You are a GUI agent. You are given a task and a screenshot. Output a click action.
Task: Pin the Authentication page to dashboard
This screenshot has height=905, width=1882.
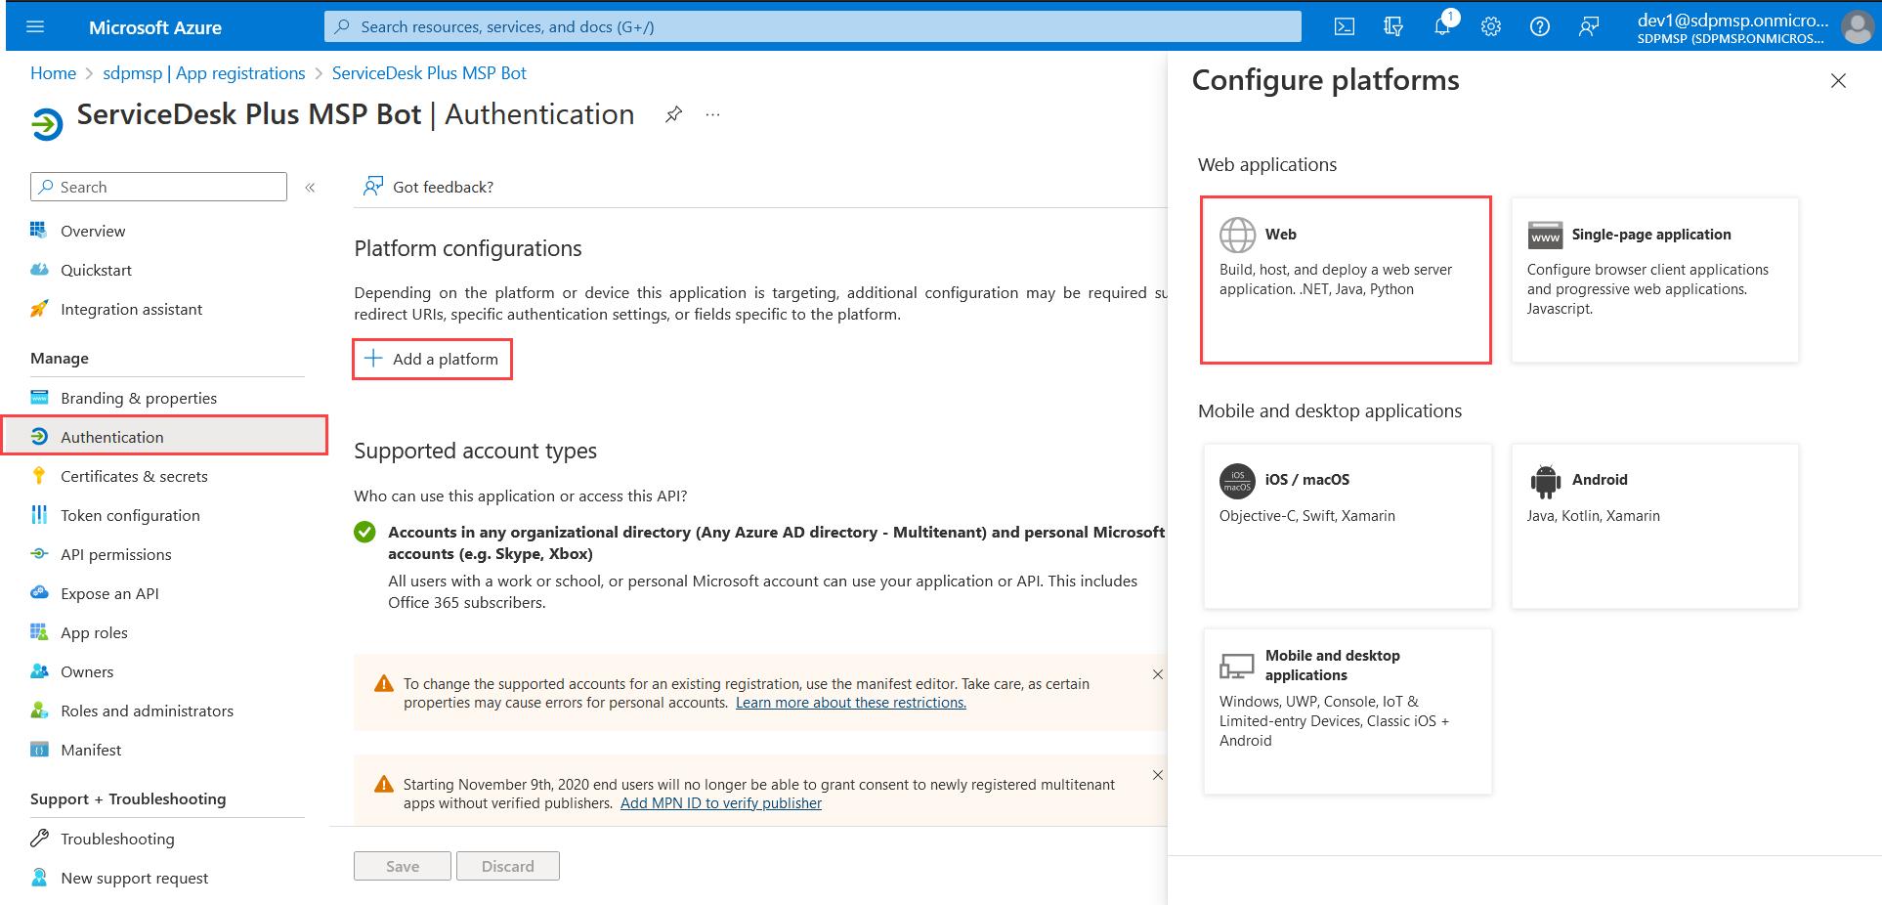pyautogui.click(x=673, y=114)
